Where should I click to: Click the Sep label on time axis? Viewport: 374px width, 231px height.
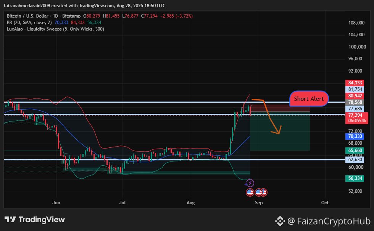tap(259, 203)
